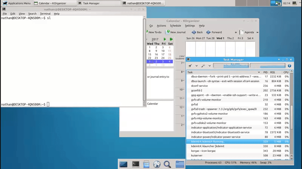Switch to the Agenda view
This screenshot has width=302, height=169.
point(247,32)
